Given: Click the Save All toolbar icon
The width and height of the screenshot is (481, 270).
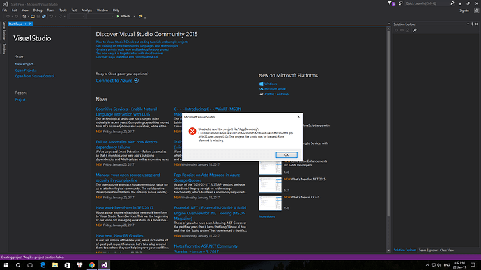Looking at the screenshot, I should (x=44, y=16).
